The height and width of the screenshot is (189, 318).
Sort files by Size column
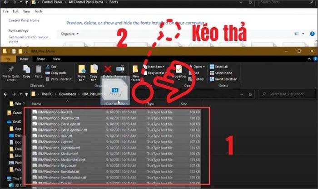(x=184, y=104)
